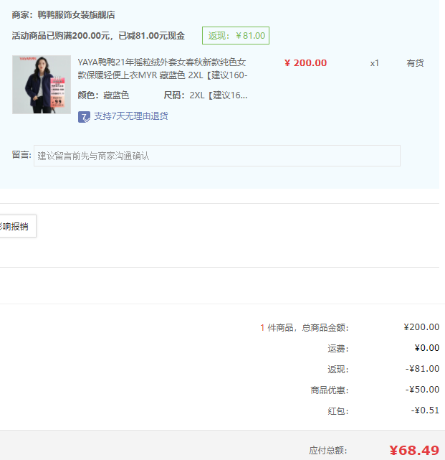445x460 pixels.
Task: Click the 影响报销 button
Action: coord(17,226)
